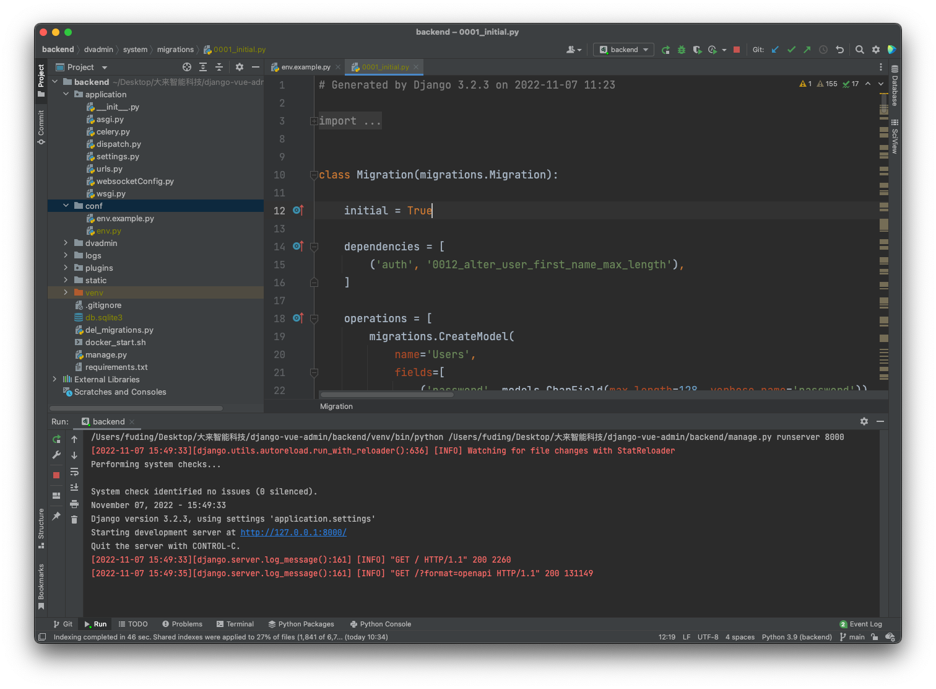
Task: Update project with the blue Git arrow
Action: tap(775, 50)
